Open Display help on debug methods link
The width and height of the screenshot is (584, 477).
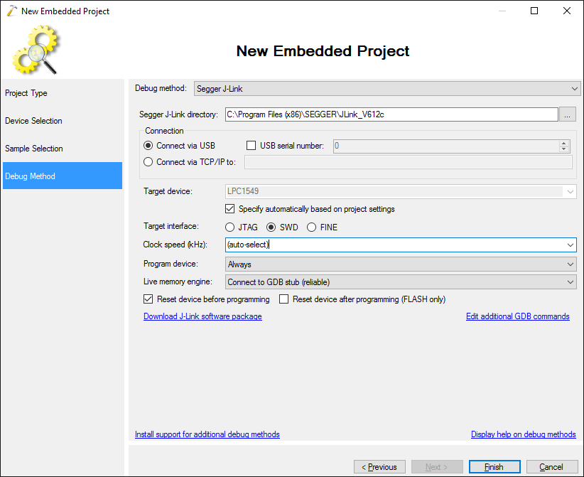[524, 434]
